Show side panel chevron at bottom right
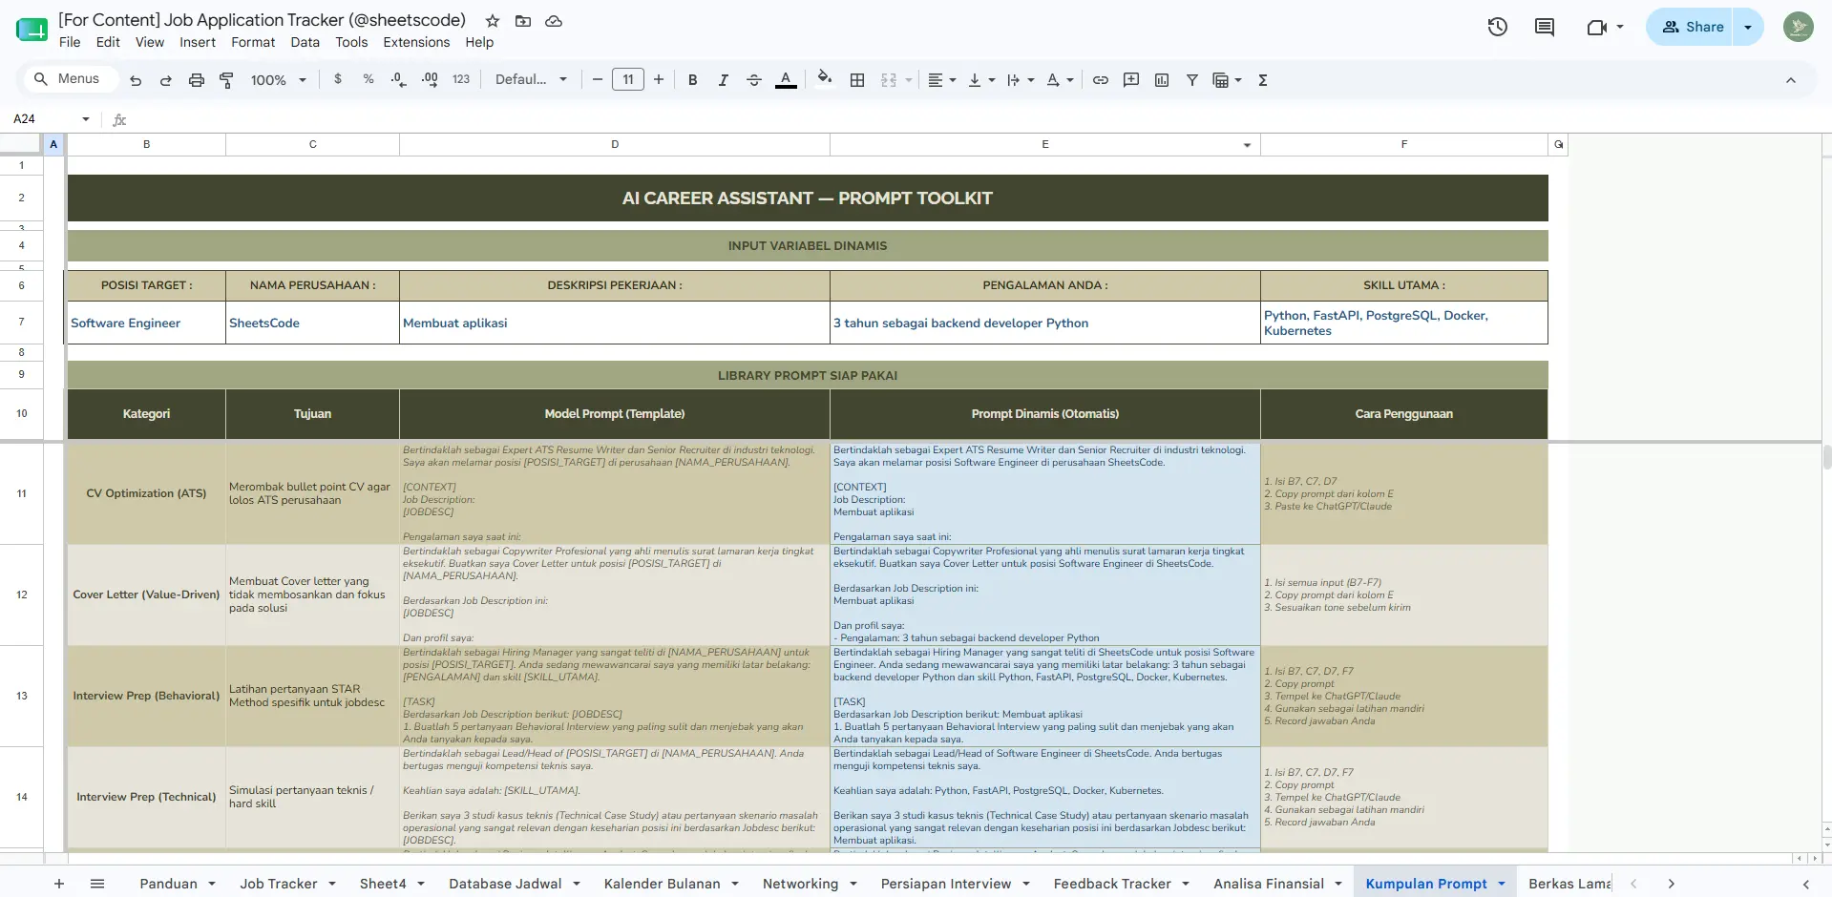This screenshot has height=897, width=1832. coord(1805,884)
